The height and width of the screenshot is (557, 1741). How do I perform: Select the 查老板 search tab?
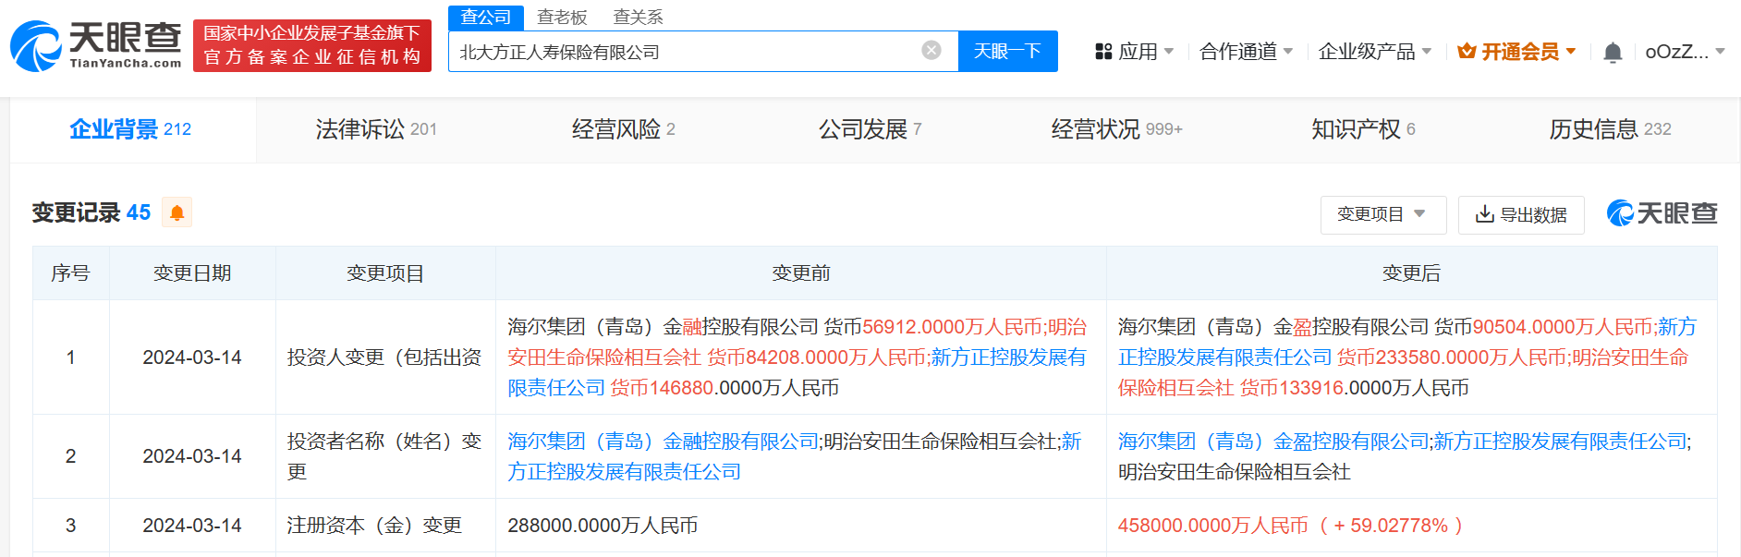point(562,18)
